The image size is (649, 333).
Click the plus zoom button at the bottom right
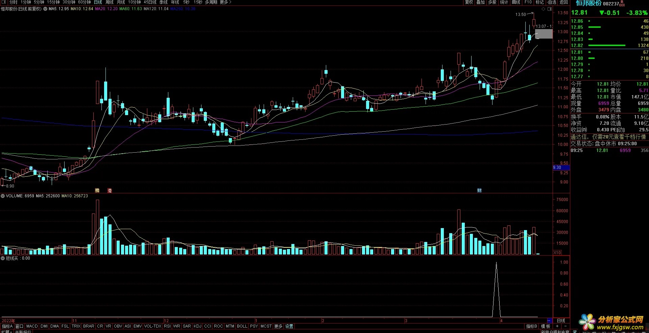557,326
